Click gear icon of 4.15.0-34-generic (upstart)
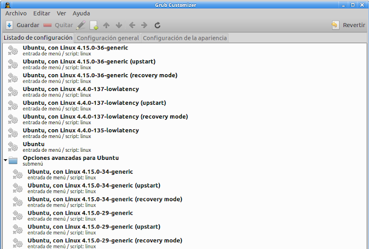369x249 pixels. point(18,188)
